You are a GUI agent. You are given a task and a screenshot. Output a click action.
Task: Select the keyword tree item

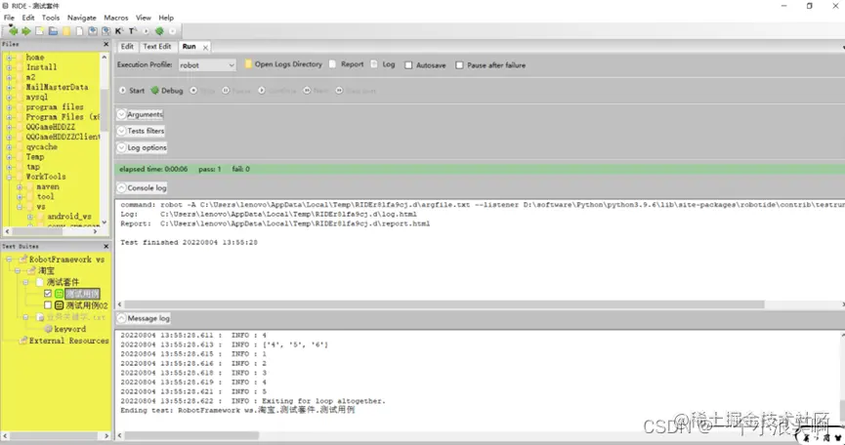[x=69, y=329]
